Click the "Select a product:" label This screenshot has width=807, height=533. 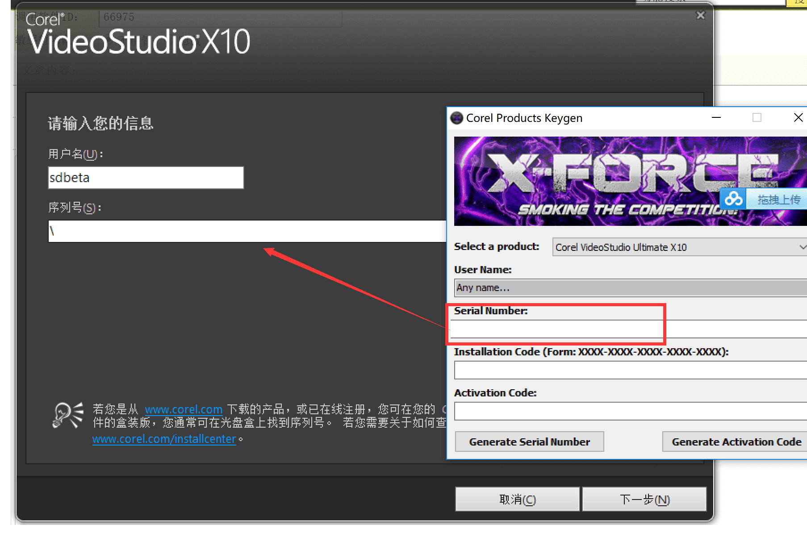point(497,246)
